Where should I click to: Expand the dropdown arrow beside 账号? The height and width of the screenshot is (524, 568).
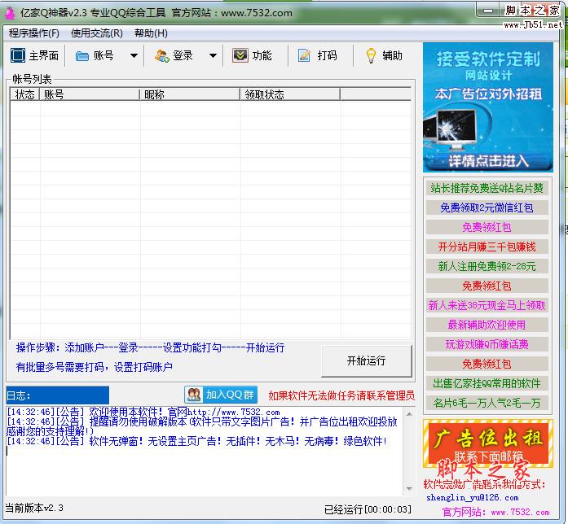coord(134,56)
